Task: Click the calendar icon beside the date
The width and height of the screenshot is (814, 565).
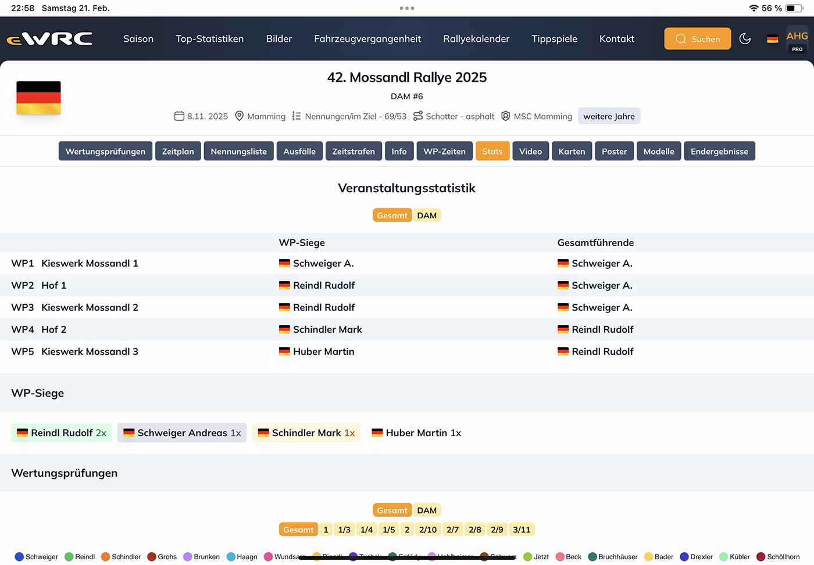Action: coord(179,116)
